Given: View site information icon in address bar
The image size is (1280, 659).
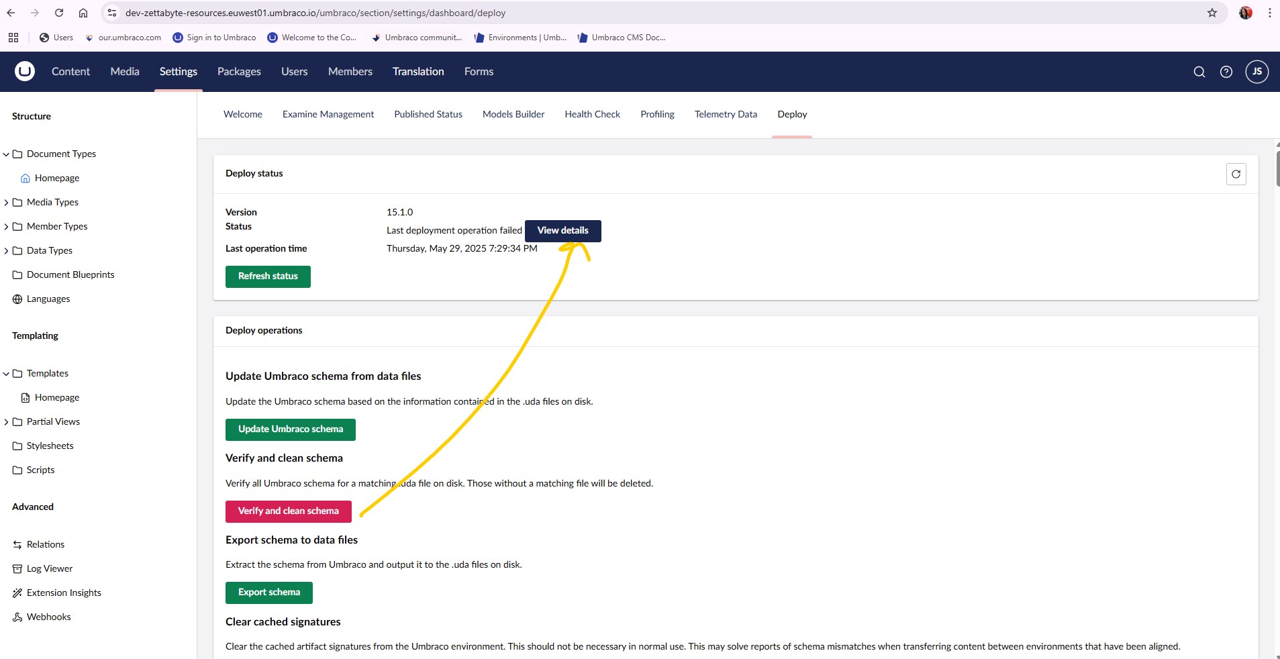Looking at the screenshot, I should point(112,13).
